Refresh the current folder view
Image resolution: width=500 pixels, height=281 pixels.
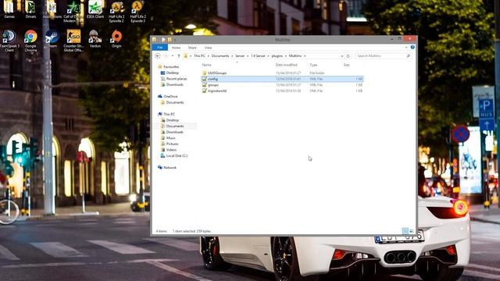(x=348, y=56)
